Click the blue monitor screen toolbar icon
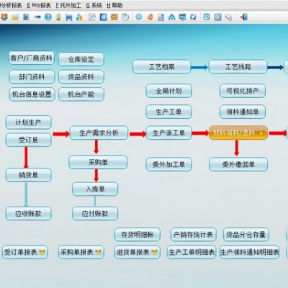 coord(183,17)
